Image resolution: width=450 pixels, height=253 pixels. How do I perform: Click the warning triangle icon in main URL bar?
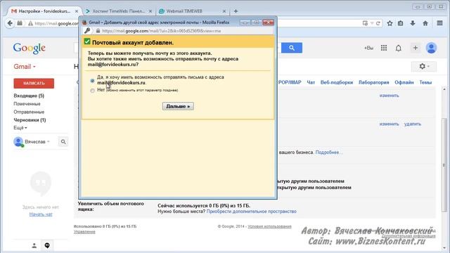pos(30,23)
